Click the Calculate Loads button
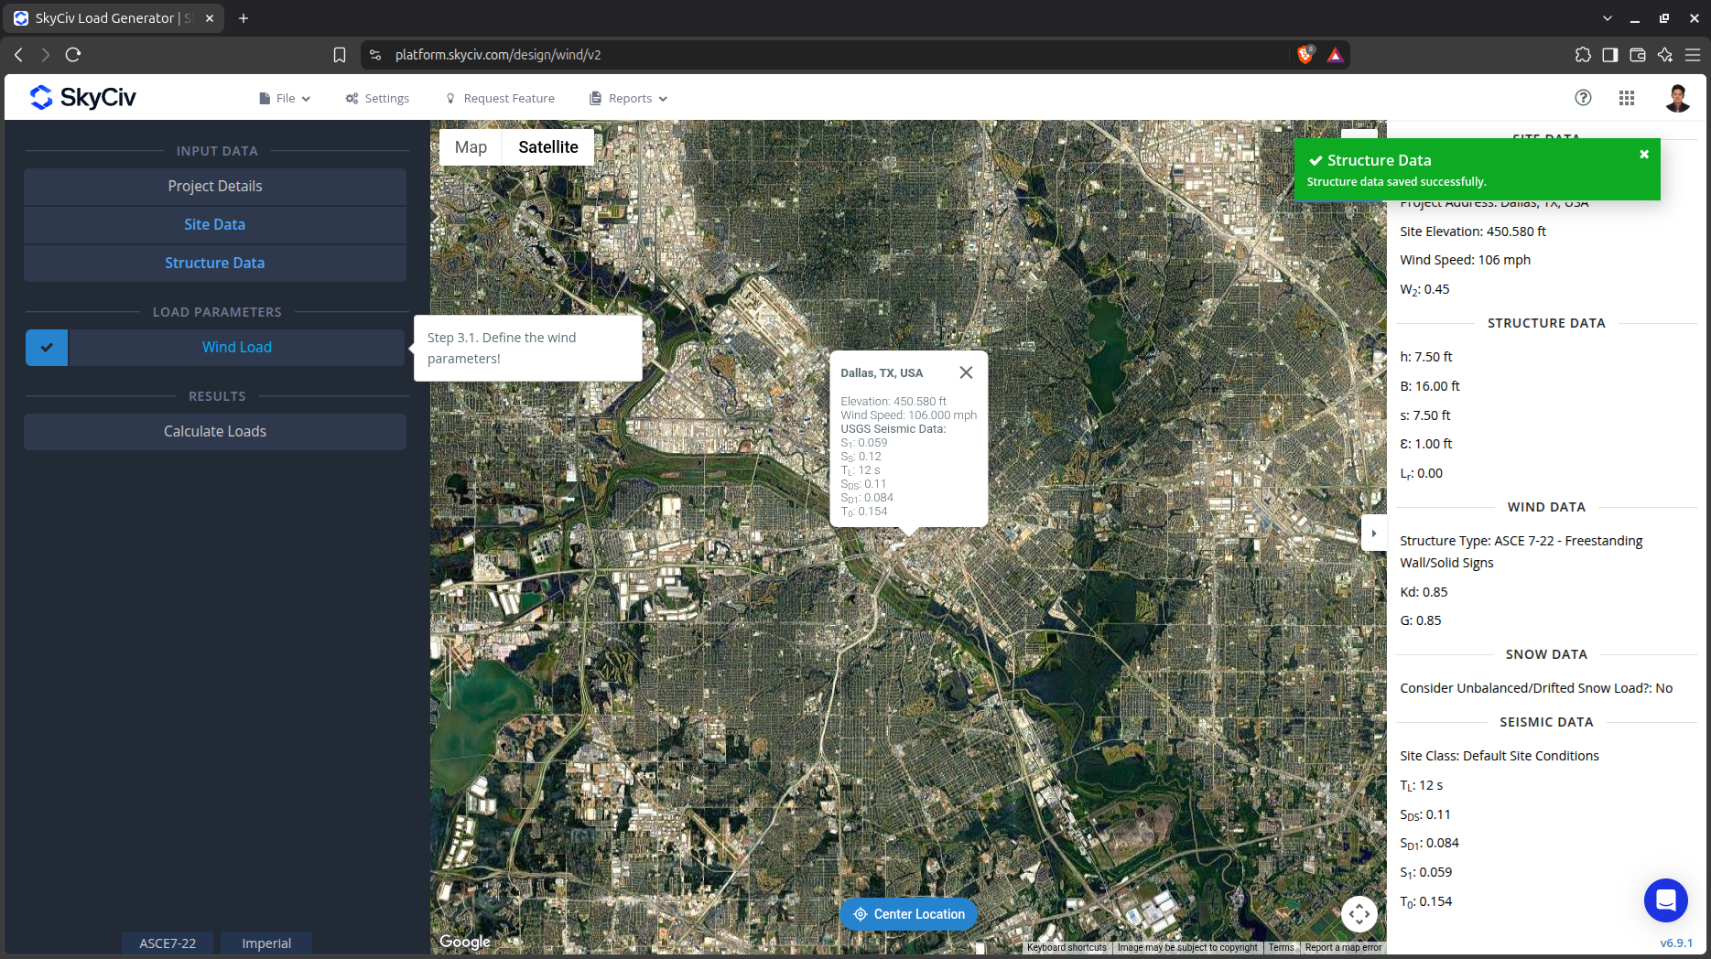Viewport: 1711px width, 959px height. 215,432
